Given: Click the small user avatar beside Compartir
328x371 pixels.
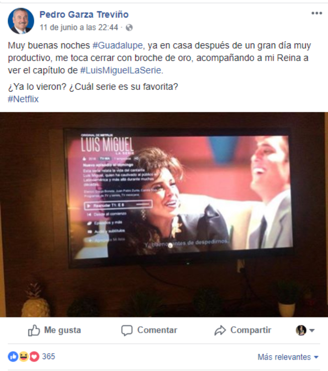Looking at the screenshot, I should pos(301,330).
